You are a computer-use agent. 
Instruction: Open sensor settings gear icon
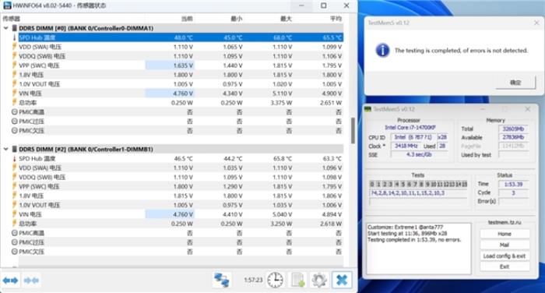319,280
